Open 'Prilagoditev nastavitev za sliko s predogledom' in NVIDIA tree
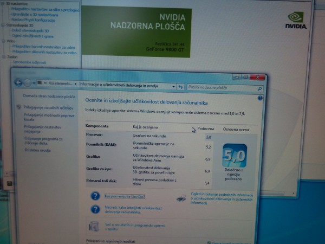325x244 pixels. click(45, 9)
